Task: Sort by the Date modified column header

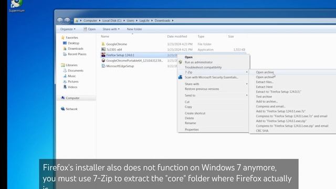Action: point(177,36)
